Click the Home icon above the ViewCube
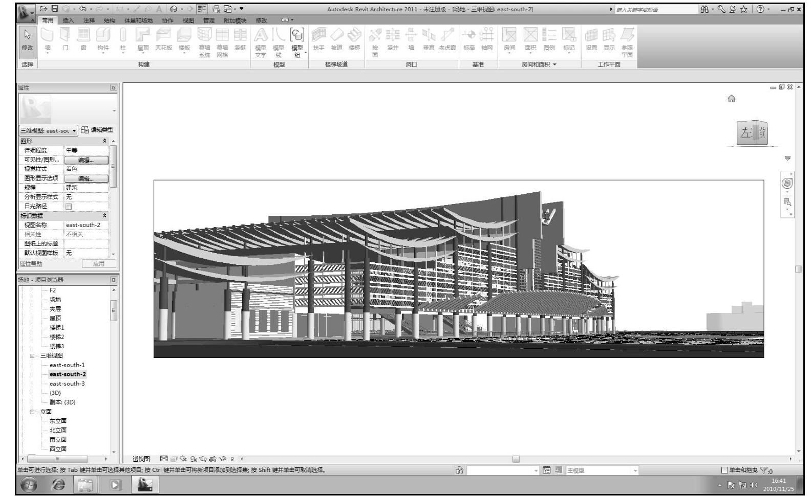The height and width of the screenshot is (496, 812). tap(732, 99)
